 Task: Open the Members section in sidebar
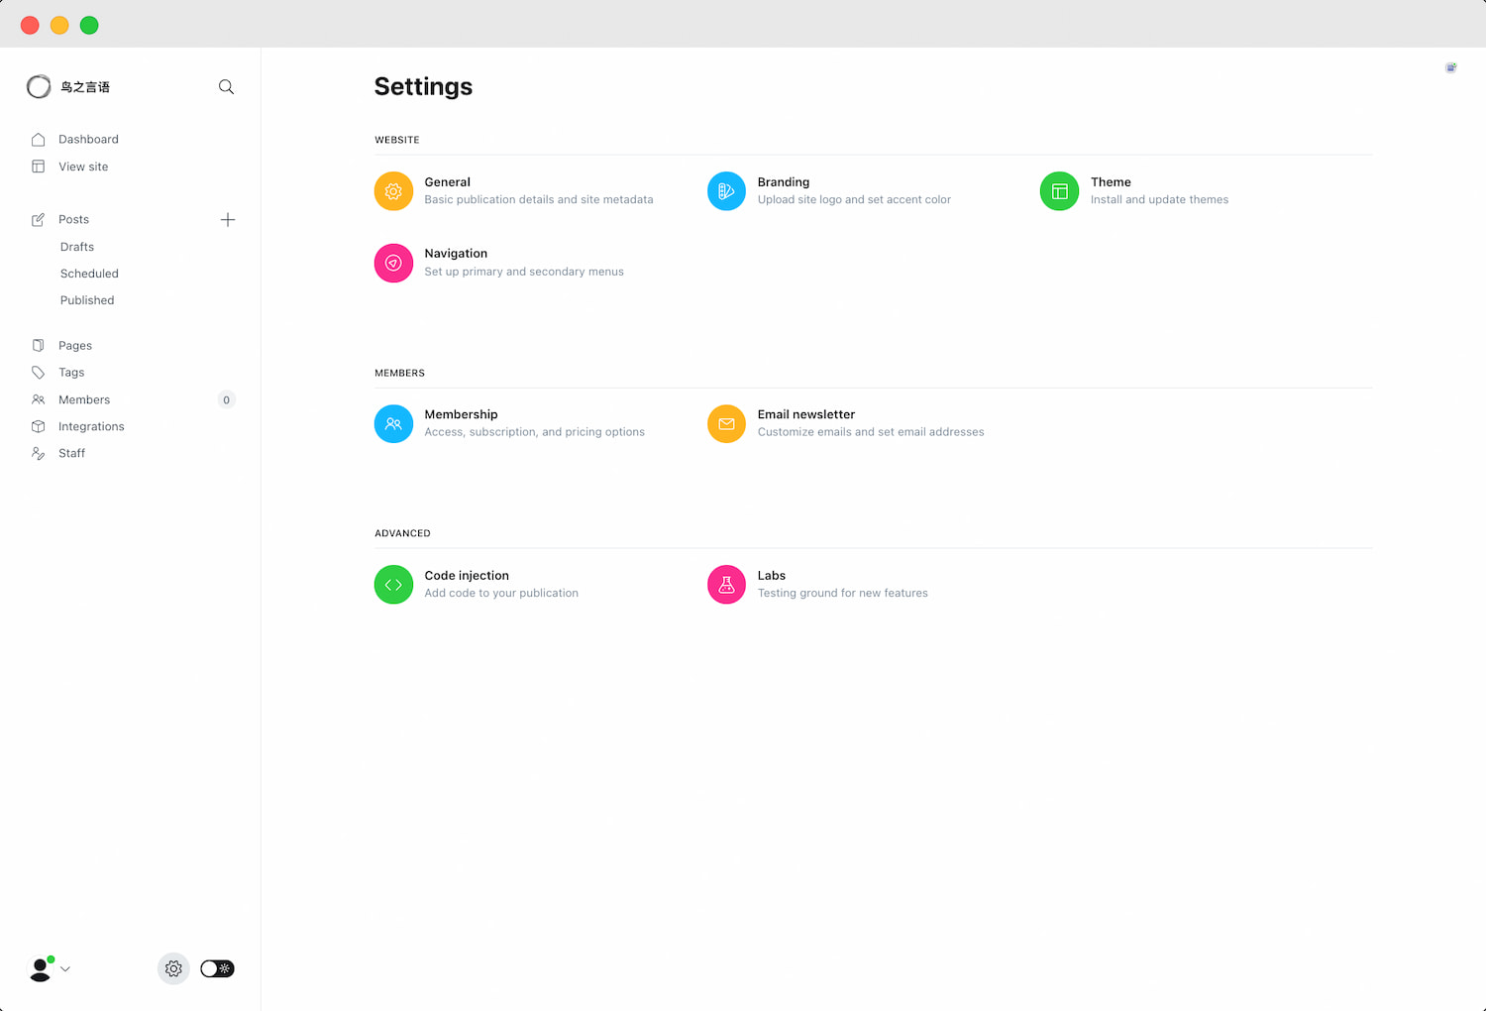pos(84,400)
